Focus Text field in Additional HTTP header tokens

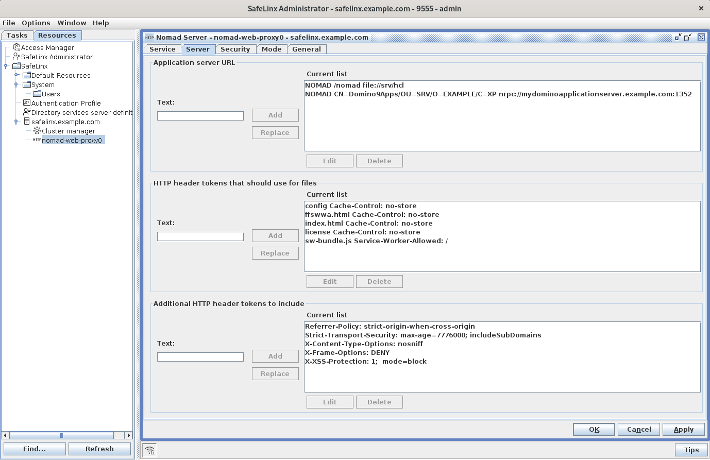(x=200, y=357)
